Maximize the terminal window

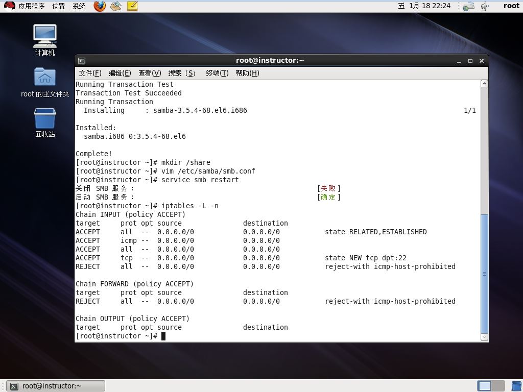click(x=470, y=61)
